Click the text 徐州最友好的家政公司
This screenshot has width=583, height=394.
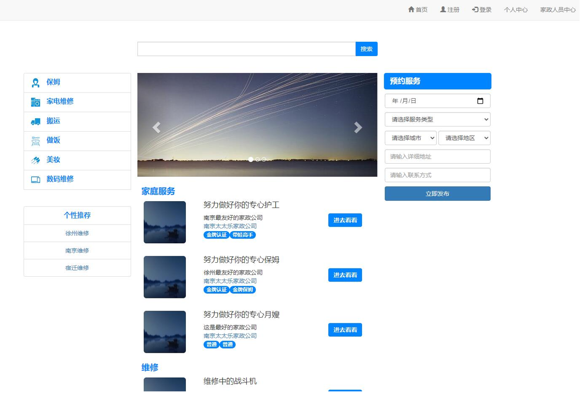(x=234, y=274)
